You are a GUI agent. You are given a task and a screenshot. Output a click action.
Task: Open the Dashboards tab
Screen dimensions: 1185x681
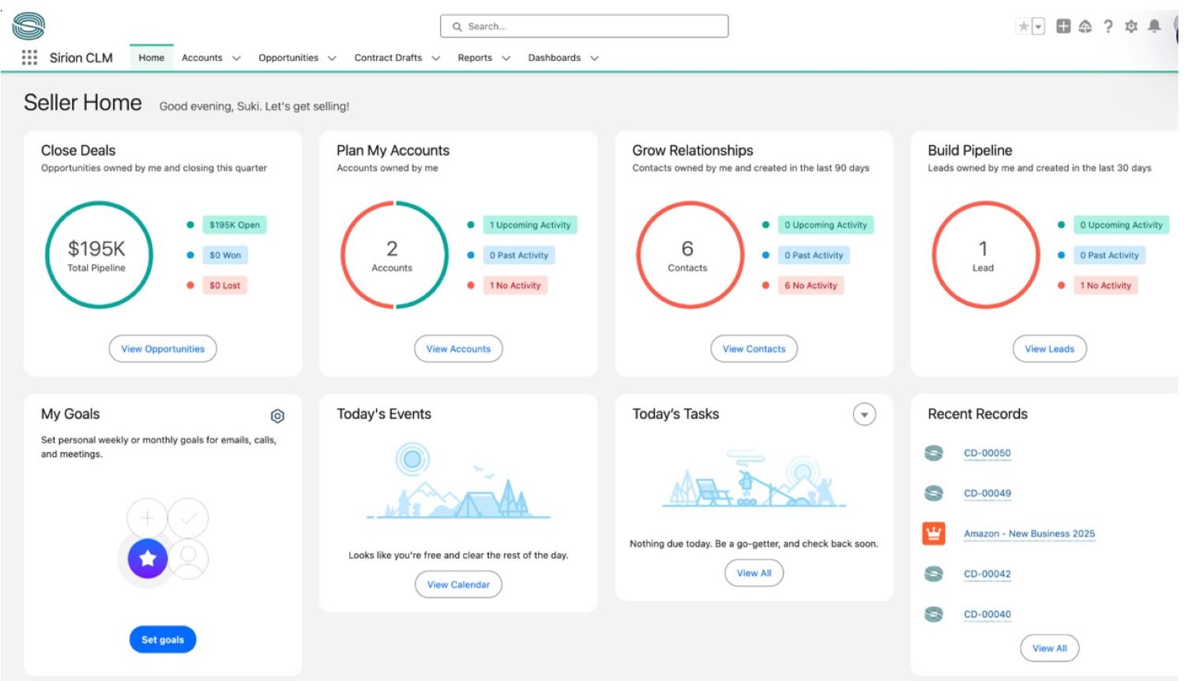click(554, 58)
